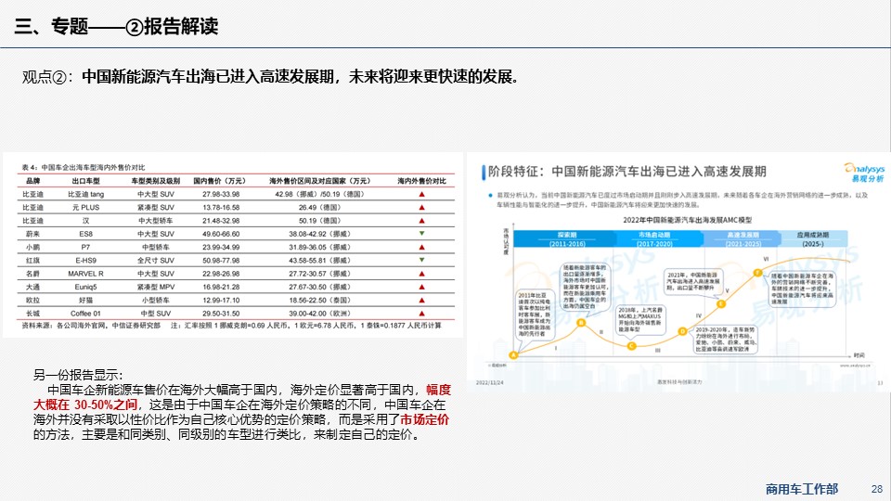Click the yellow marker F on the AMC curve
This screenshot has height=501, width=891.
pos(757,273)
